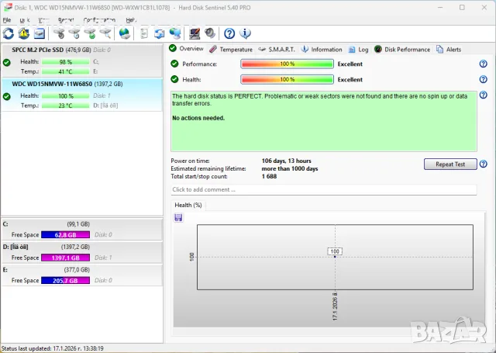This screenshot has width=496, height=353.
Task: Switch to the Temperature tab
Action: (231, 50)
